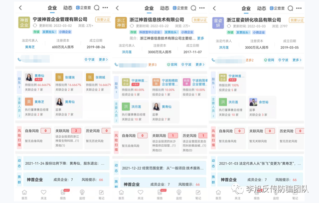Open 笔记 in 浙江星姿妍化妆品 bottom bar
The image size is (319, 203).
pyautogui.click(x=295, y=195)
